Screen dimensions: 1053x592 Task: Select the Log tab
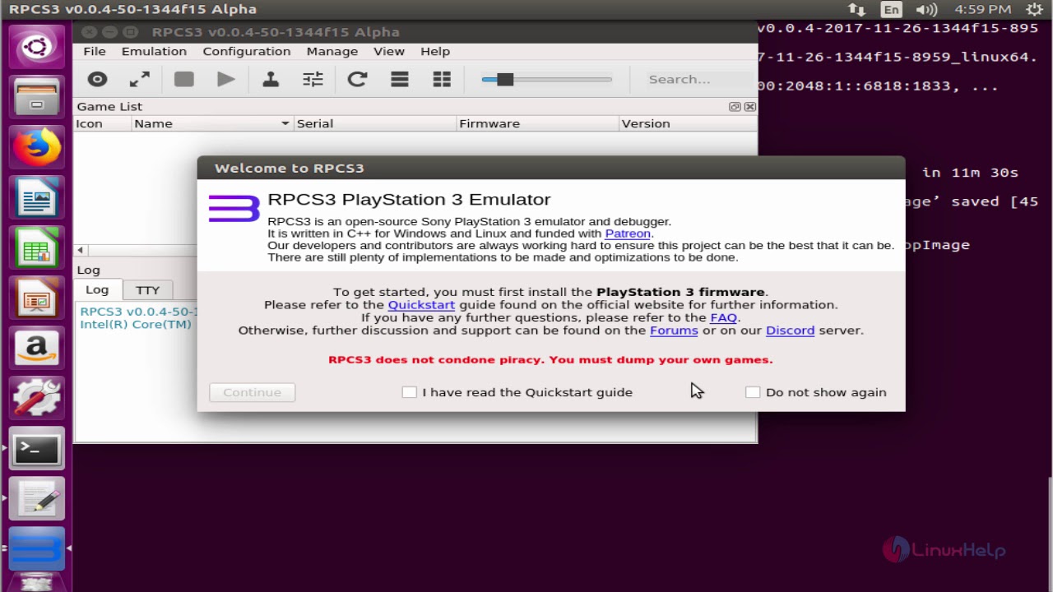(97, 289)
